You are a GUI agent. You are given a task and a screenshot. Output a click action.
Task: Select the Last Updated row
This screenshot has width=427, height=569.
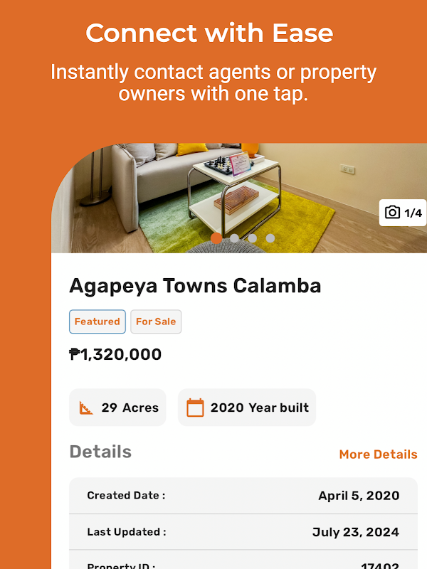point(243,532)
